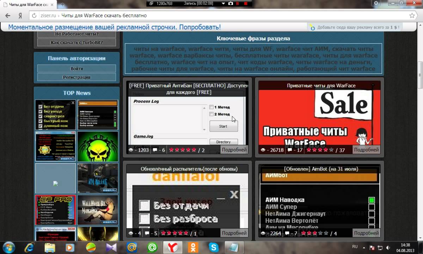
Task: Open the volume control in tray
Action: (388, 247)
